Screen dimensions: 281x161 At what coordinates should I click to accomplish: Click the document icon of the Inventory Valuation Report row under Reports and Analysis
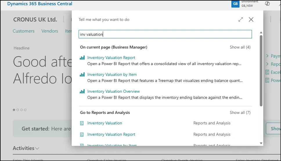(x=82, y=135)
